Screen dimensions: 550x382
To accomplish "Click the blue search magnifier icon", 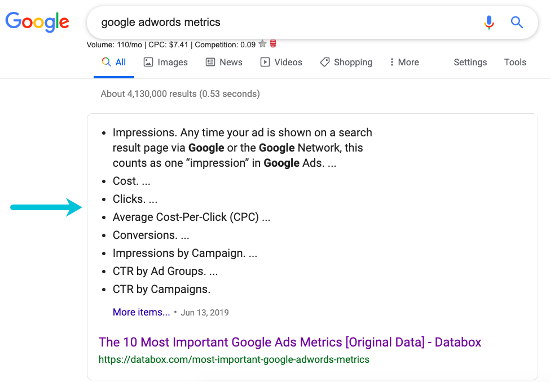I will (517, 23).
